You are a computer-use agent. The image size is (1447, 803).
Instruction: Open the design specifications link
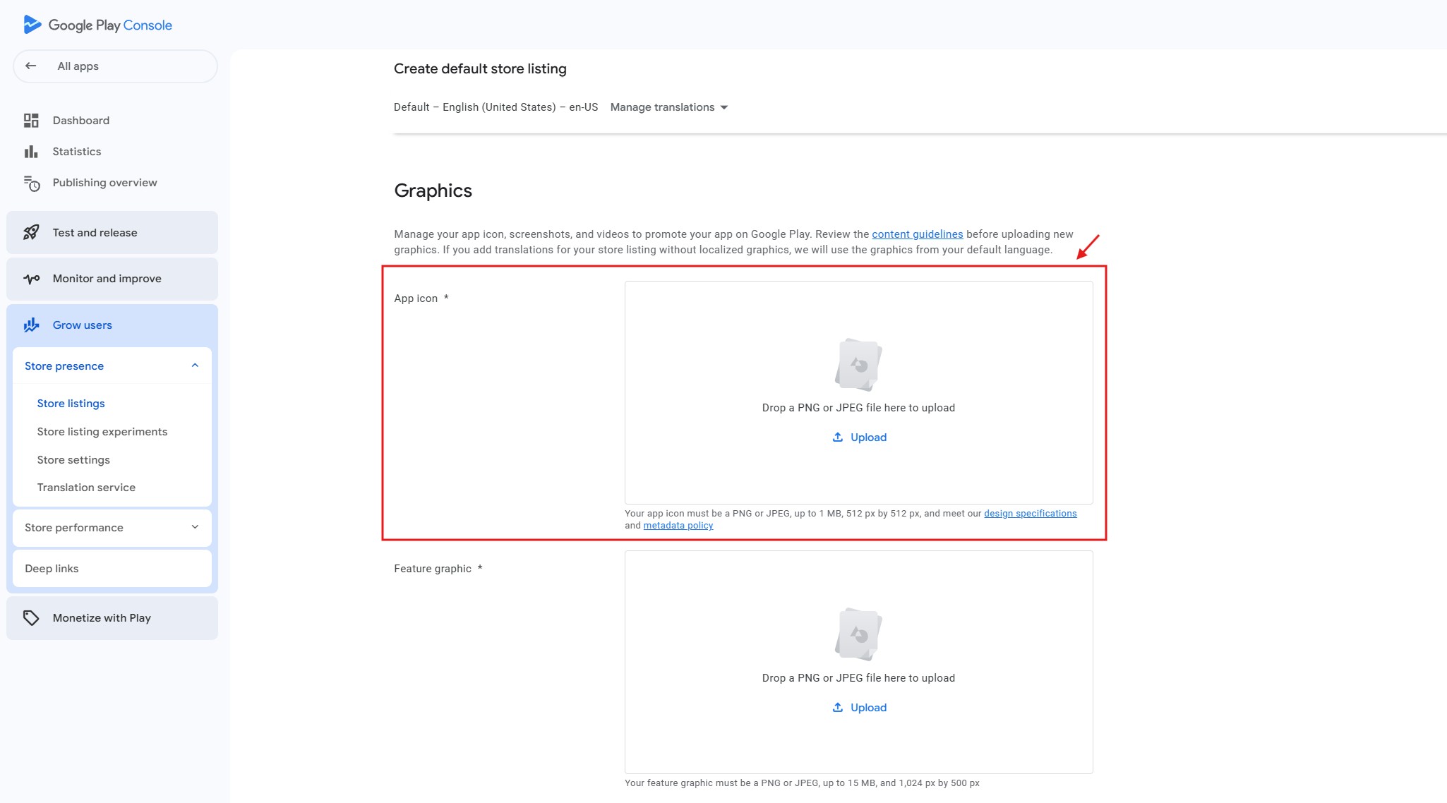(1030, 514)
